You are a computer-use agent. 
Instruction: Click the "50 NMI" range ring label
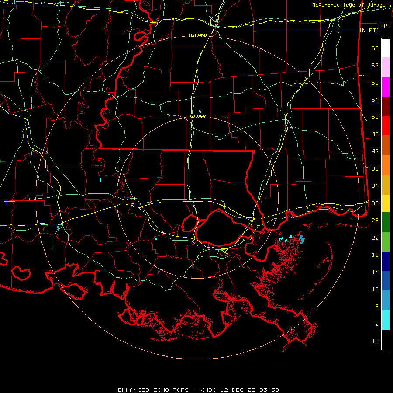[x=197, y=117]
